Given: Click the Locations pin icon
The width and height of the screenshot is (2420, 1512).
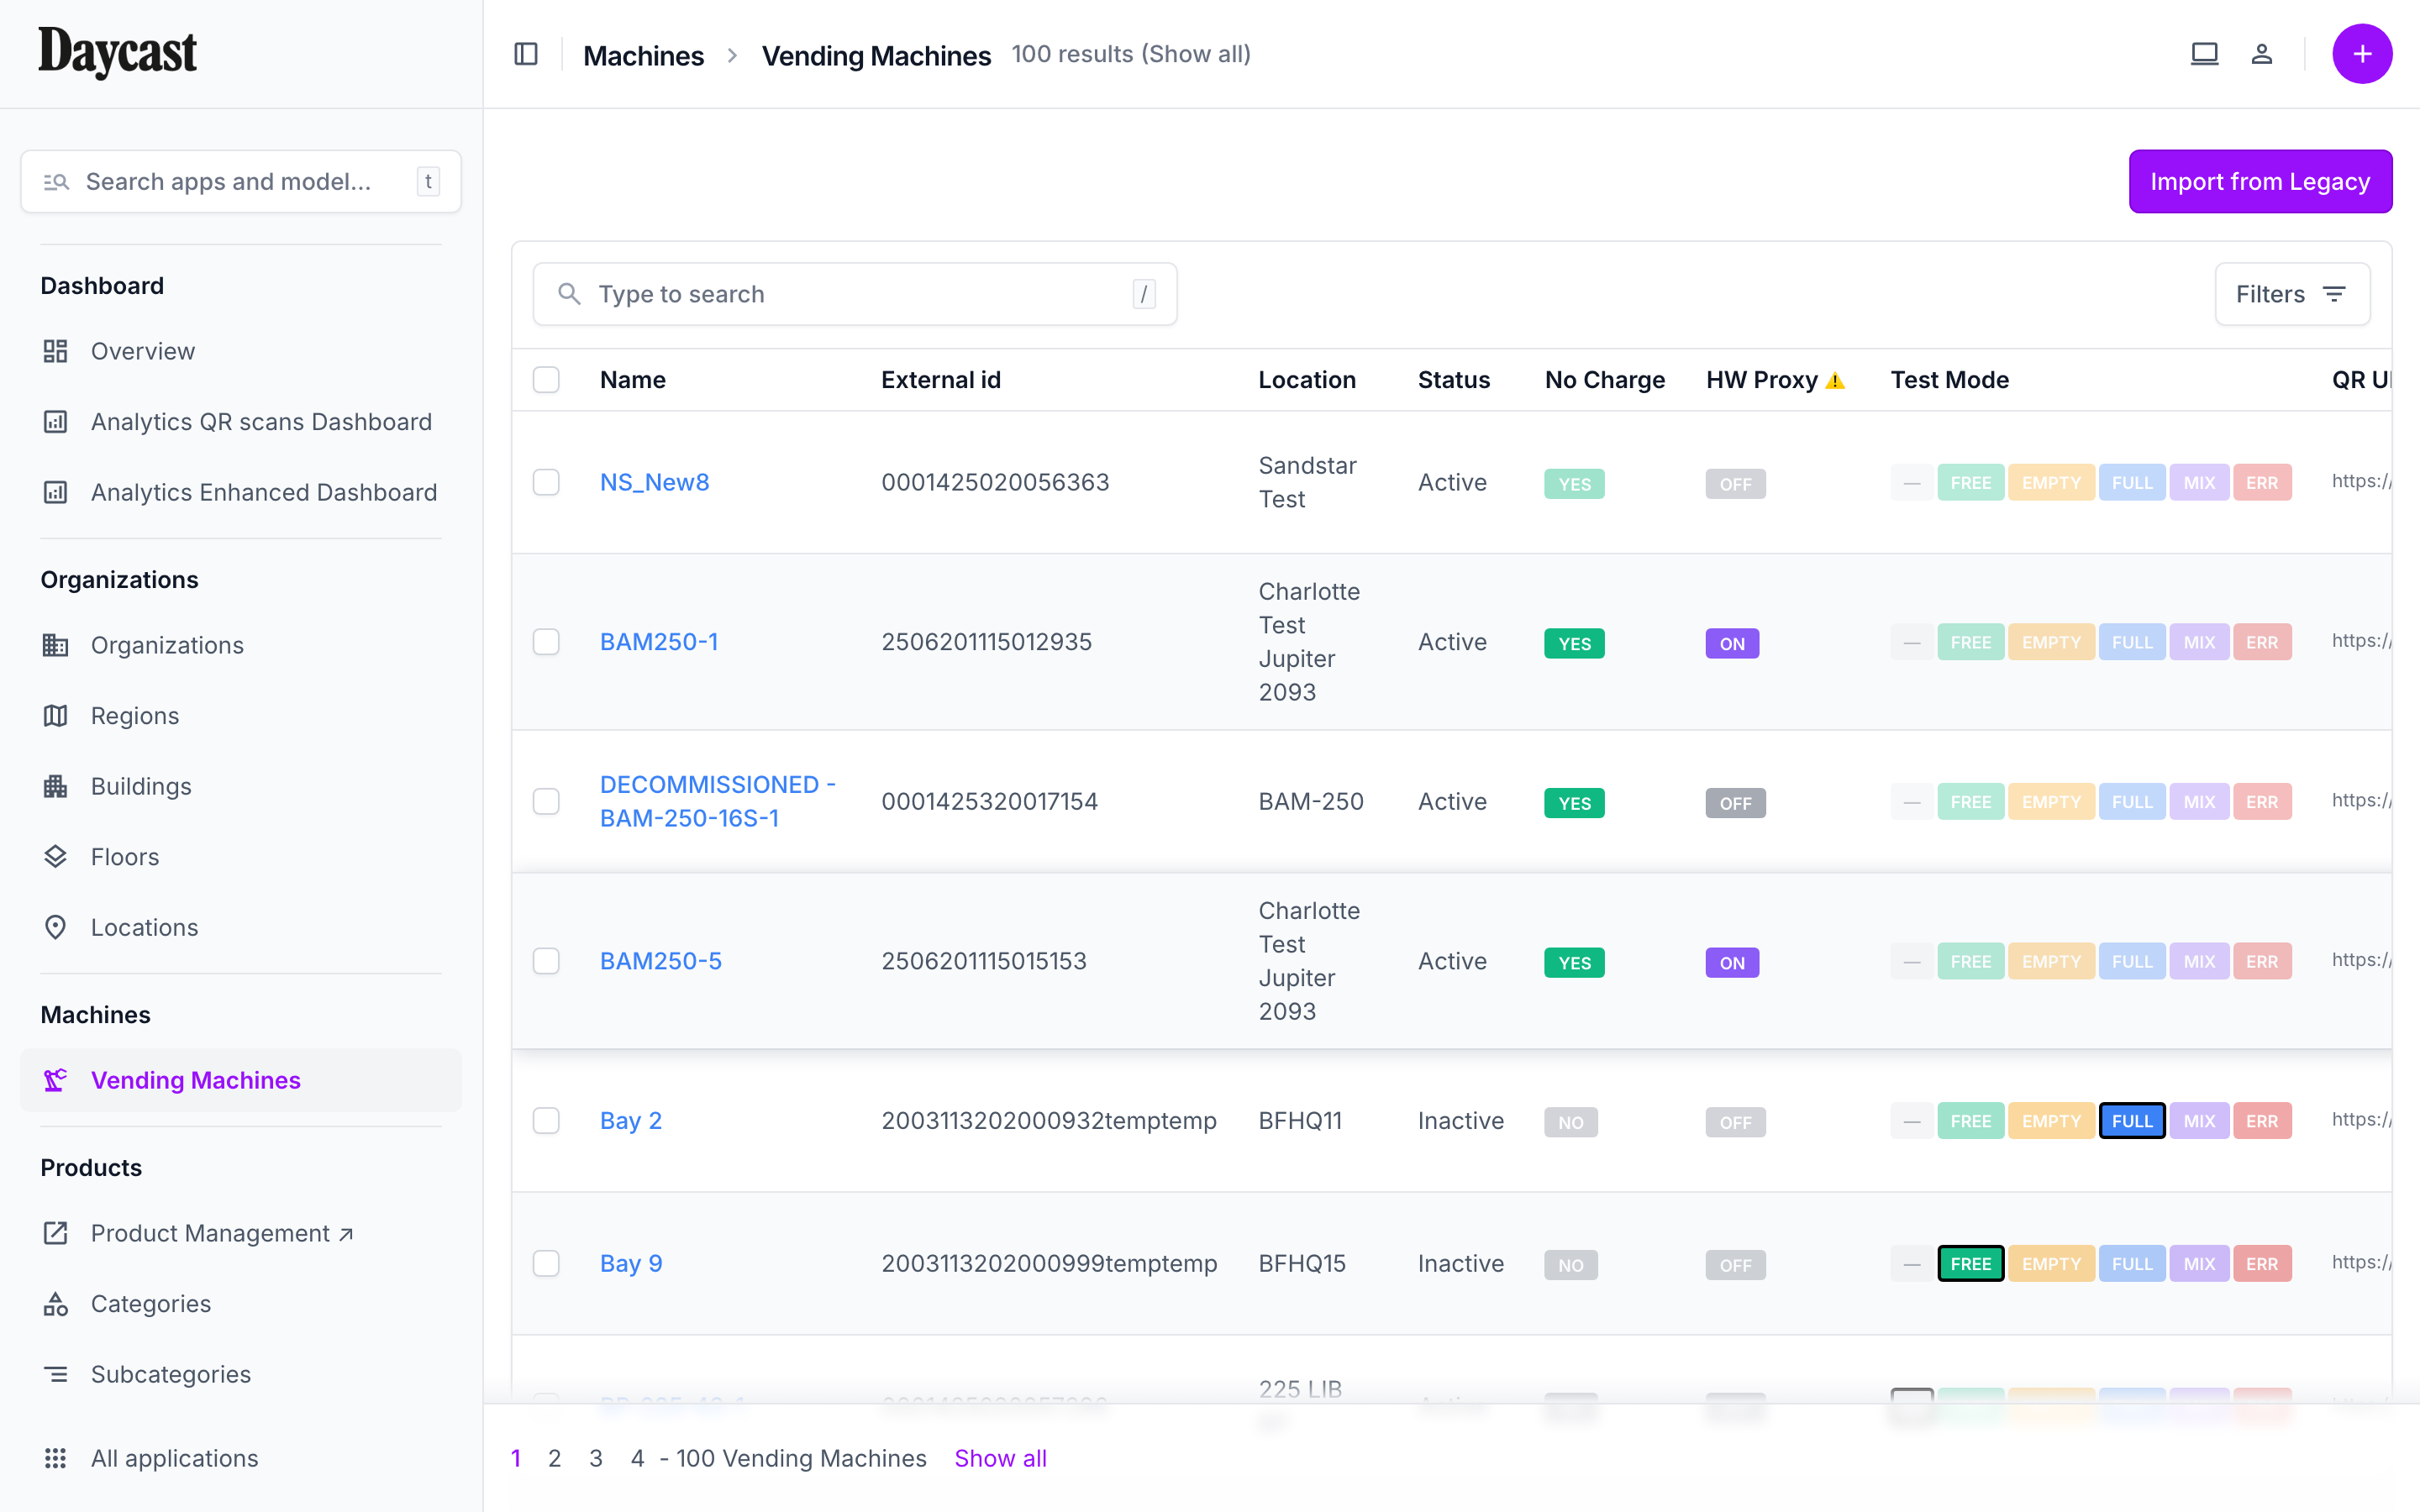Looking at the screenshot, I should click(x=56, y=927).
